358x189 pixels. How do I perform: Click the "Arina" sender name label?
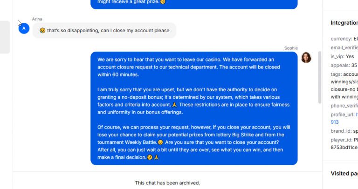tap(37, 19)
